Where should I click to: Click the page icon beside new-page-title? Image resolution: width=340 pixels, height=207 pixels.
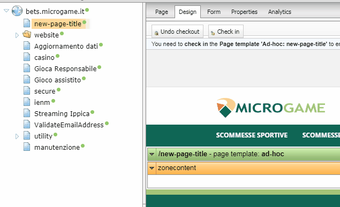[27, 23]
